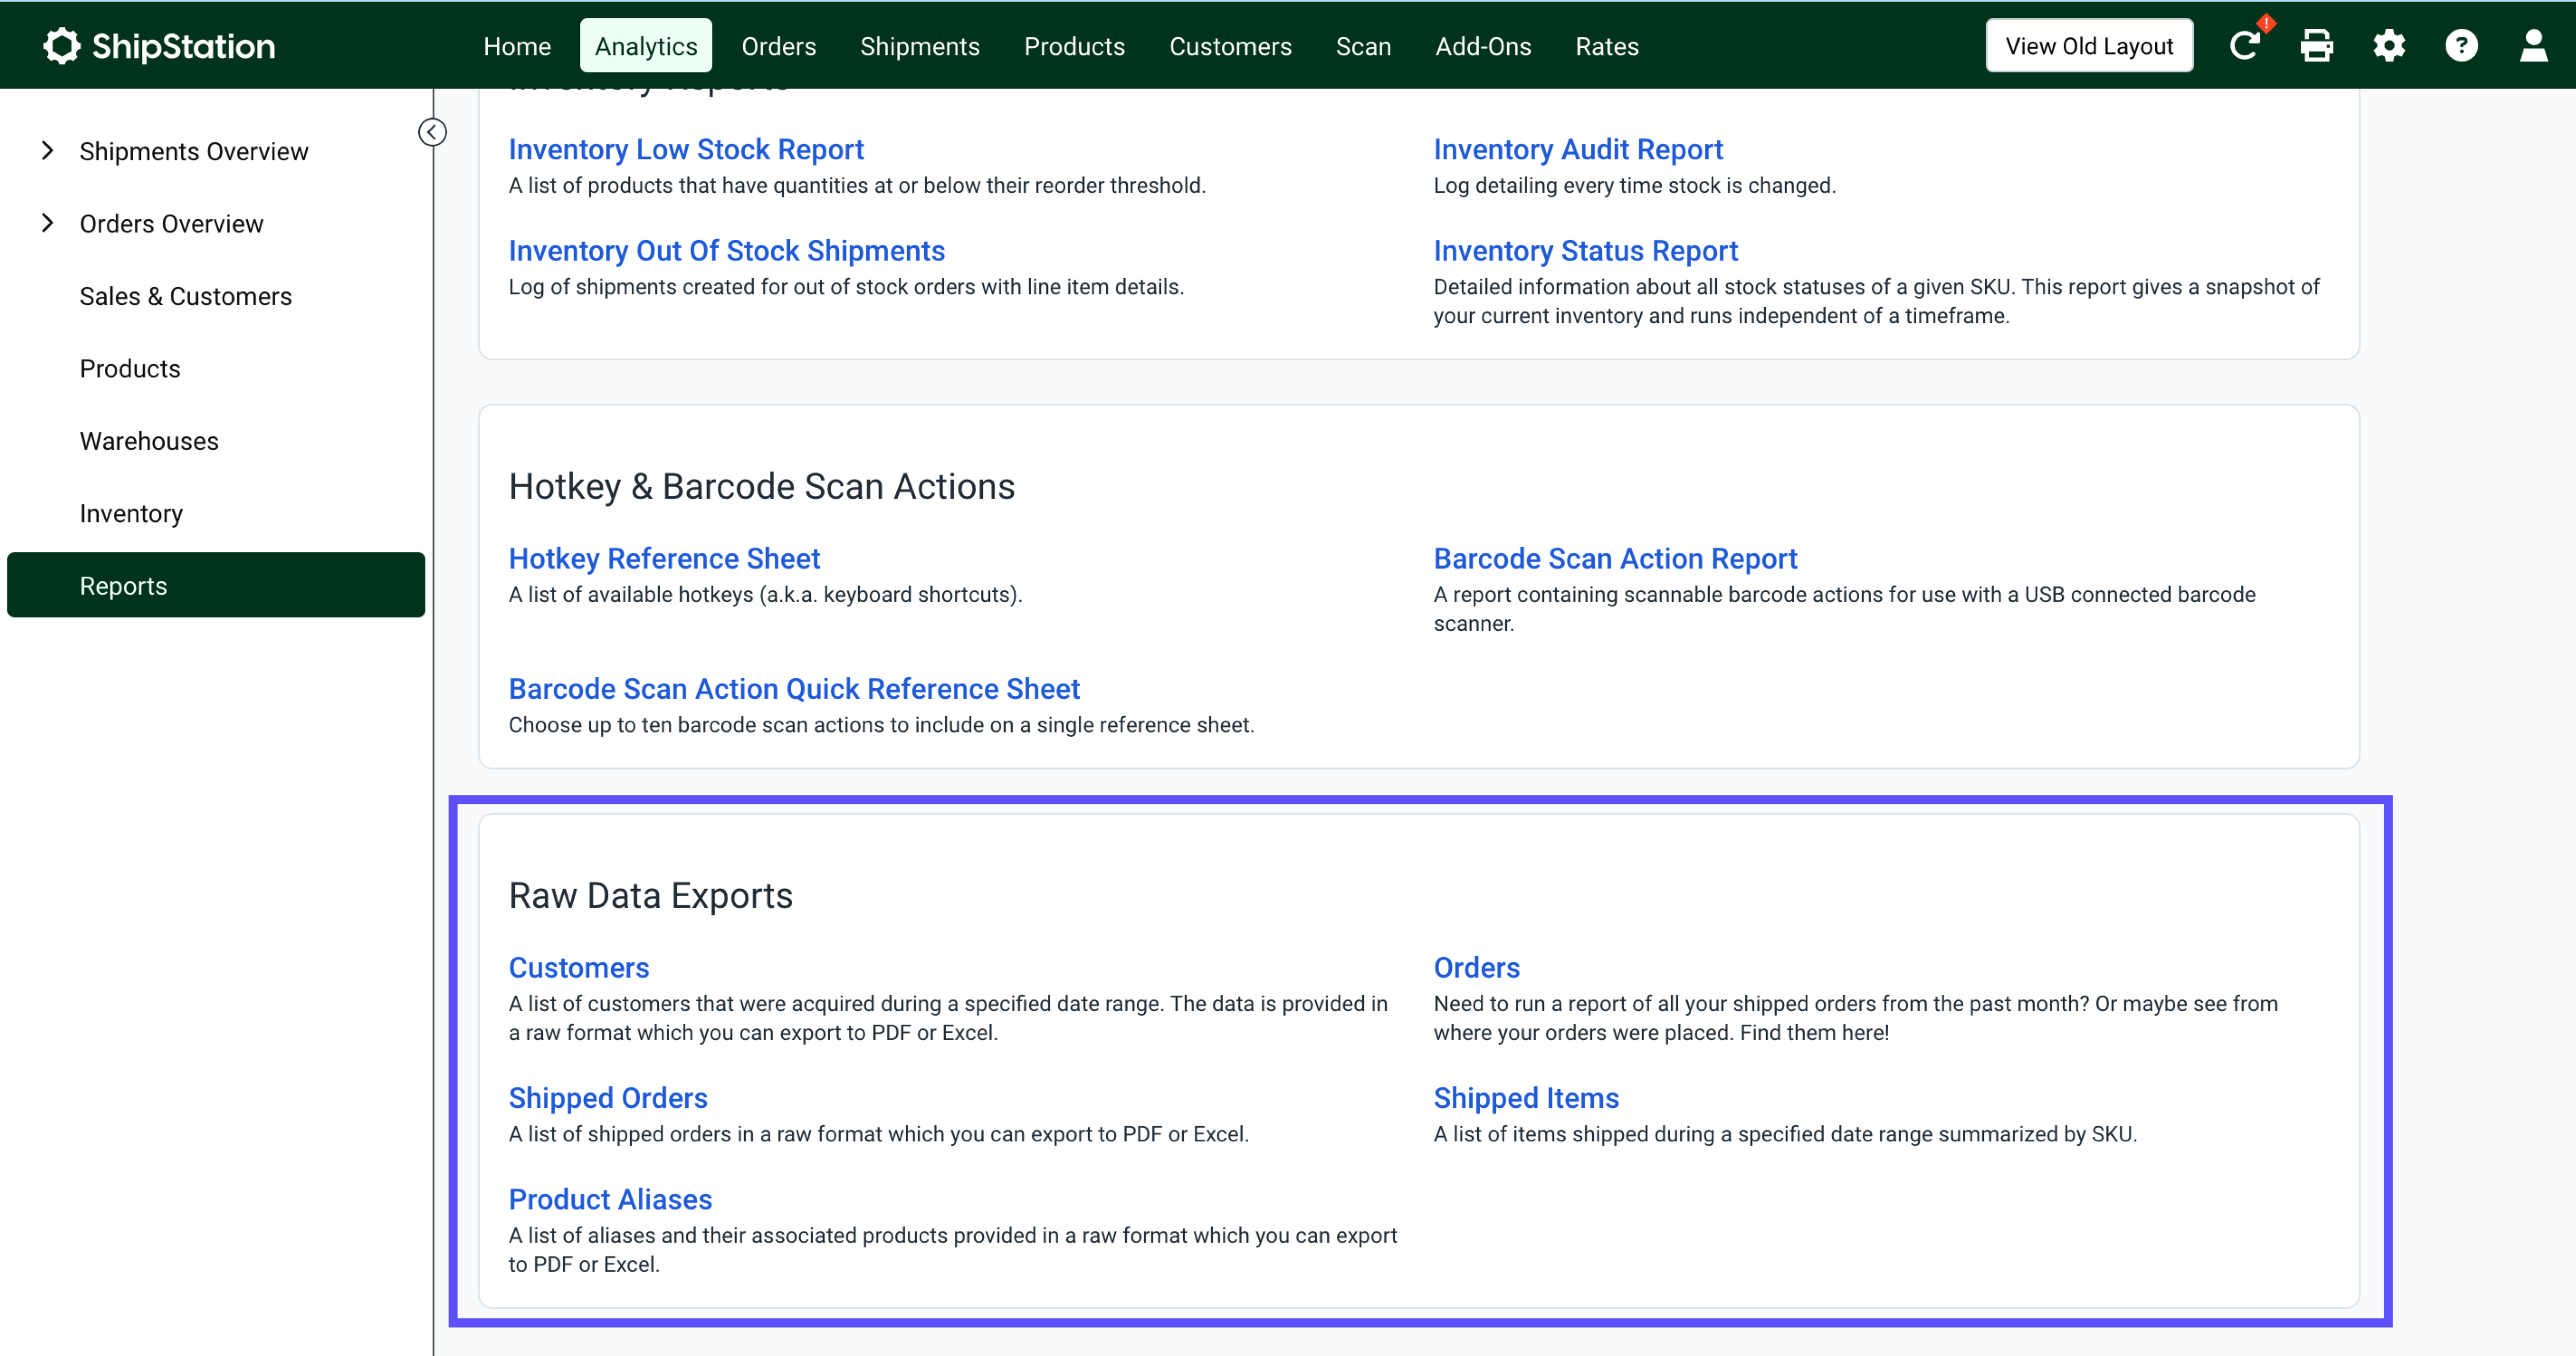The height and width of the screenshot is (1356, 2576).
Task: Open the Barcode Scan Action Report
Action: pos(1615,558)
